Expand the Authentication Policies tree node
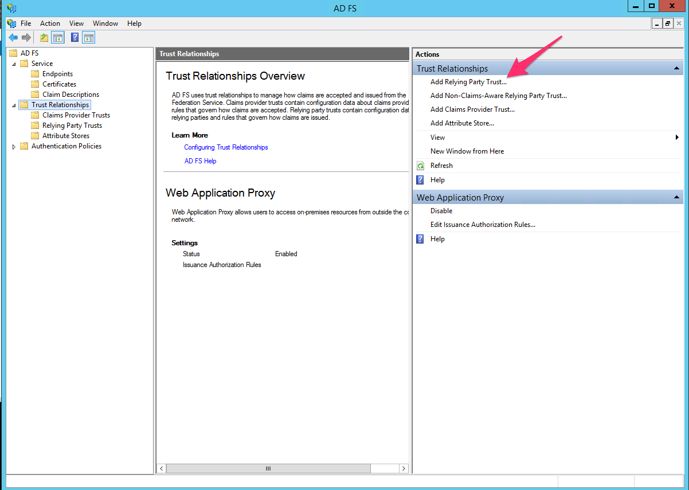The height and width of the screenshot is (490, 689). click(x=14, y=147)
